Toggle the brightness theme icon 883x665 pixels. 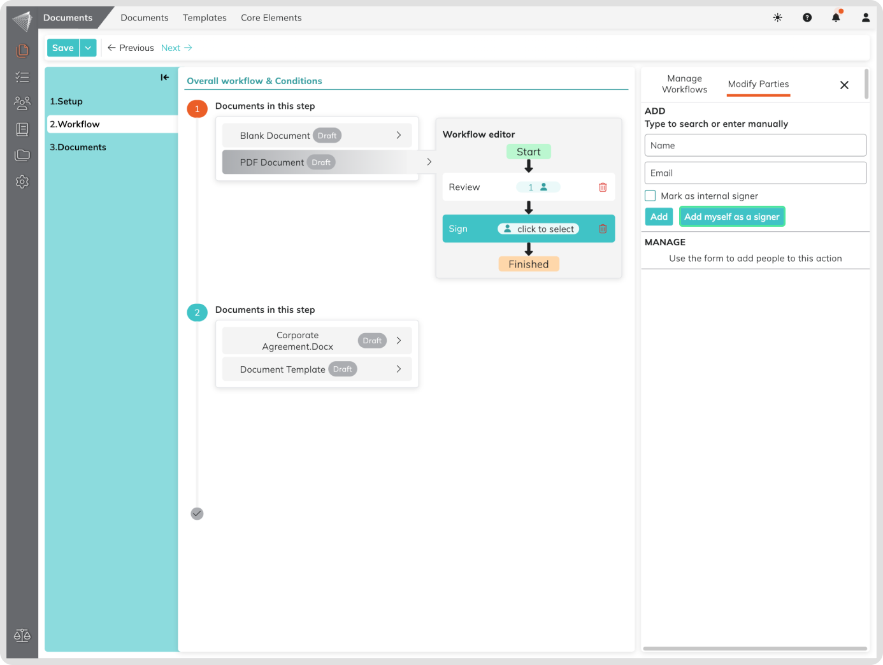(777, 18)
